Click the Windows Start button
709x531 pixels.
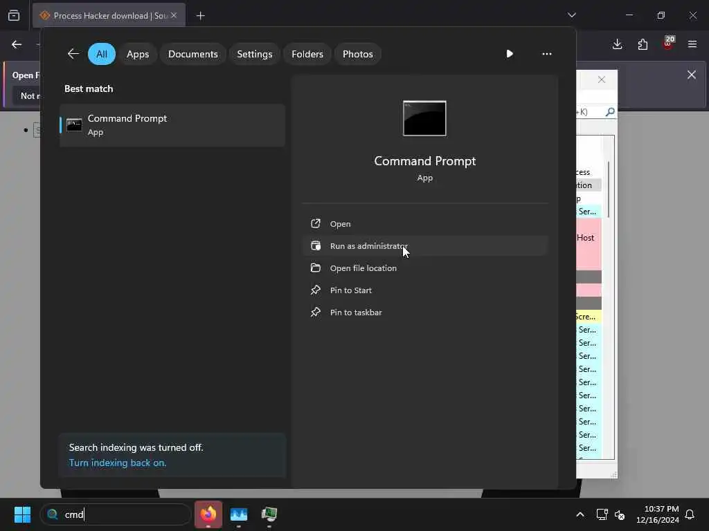click(x=22, y=514)
